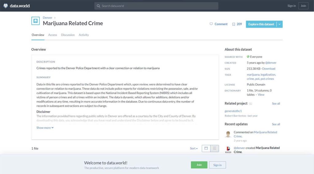Click the Join button in top bar

pos(303,6)
